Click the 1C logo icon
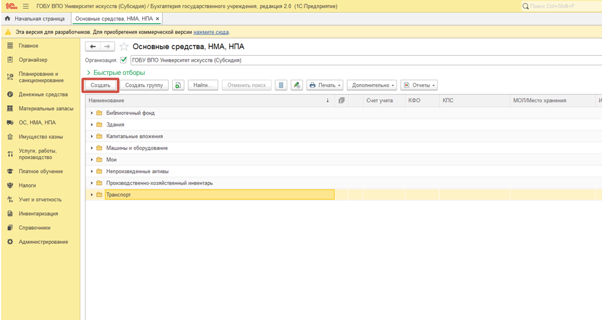This screenshot has height=320, width=602. point(11,7)
